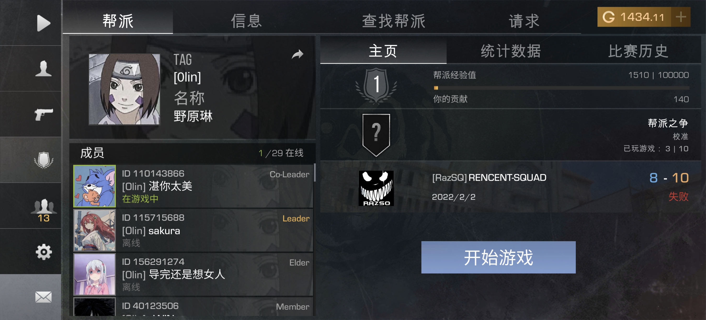Select the clan shield icon in sidebar

44,160
